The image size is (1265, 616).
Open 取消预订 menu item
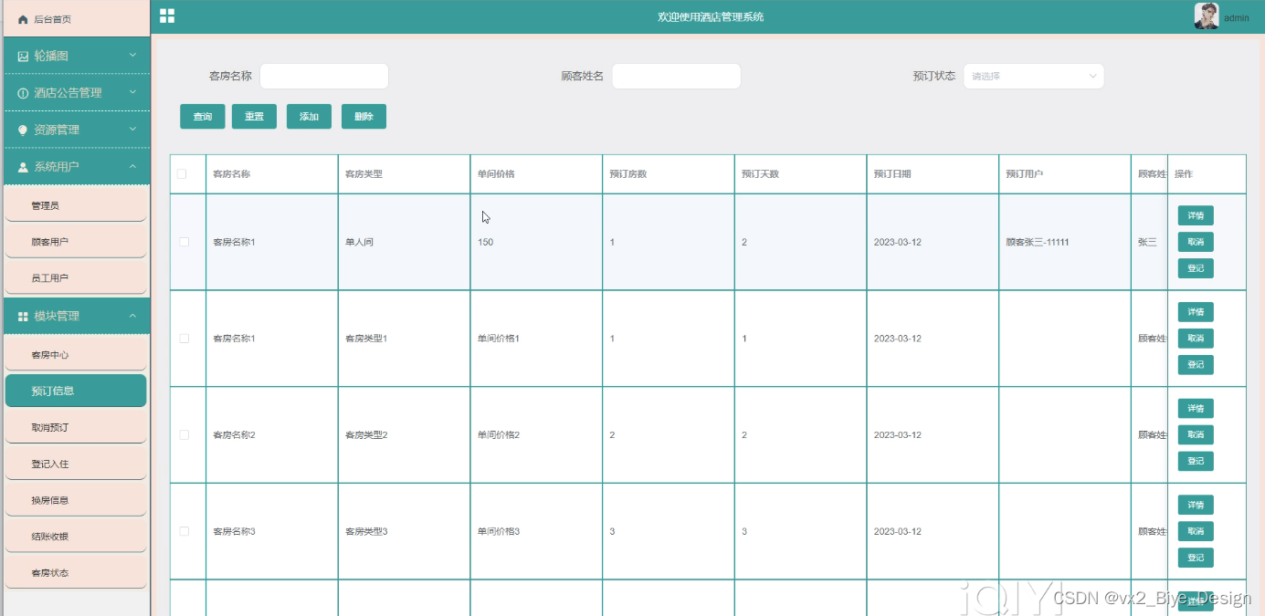[76, 427]
